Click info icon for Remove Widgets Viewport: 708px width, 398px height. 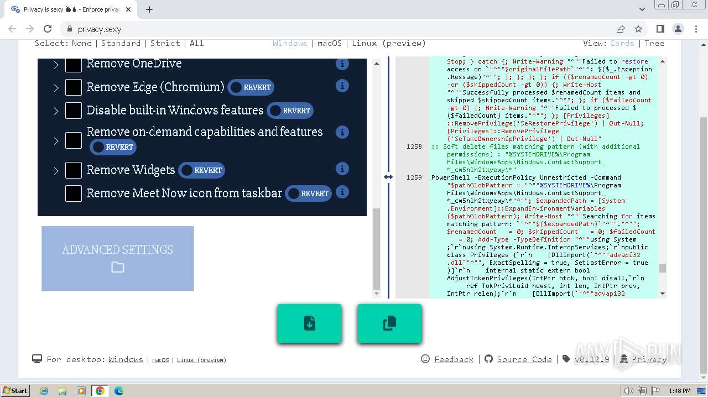342,169
